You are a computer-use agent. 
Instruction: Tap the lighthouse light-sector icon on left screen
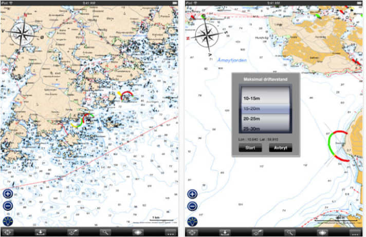8,222
